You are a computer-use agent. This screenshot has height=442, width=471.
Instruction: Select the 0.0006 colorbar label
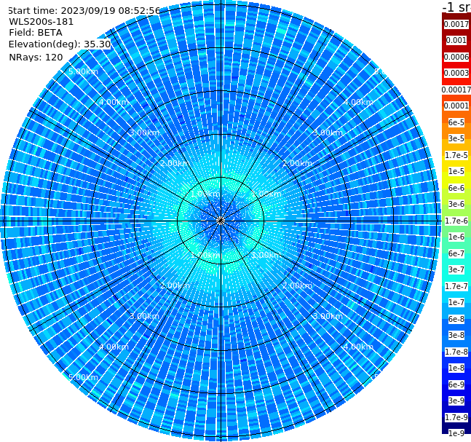456,57
